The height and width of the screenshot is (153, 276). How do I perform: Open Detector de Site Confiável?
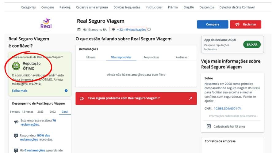(237, 7)
